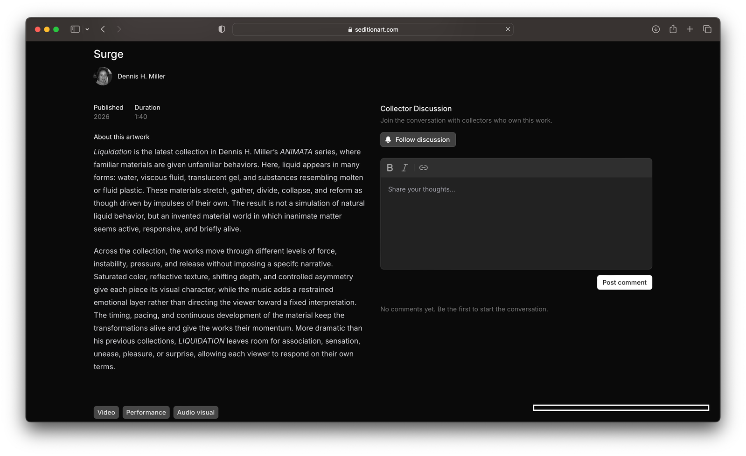Screen dimensions: 746x456
Task: Open the privacy shield report icon
Action: tap(222, 29)
